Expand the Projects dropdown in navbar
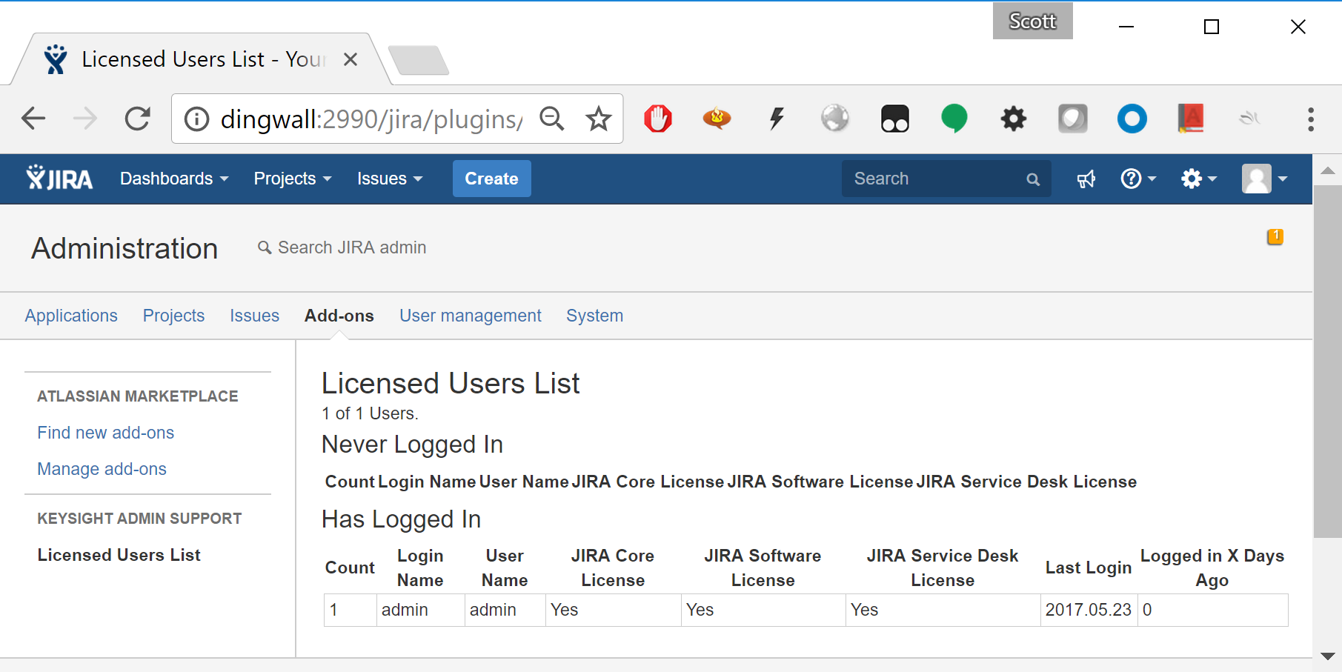This screenshot has height=672, width=1342. click(x=293, y=179)
